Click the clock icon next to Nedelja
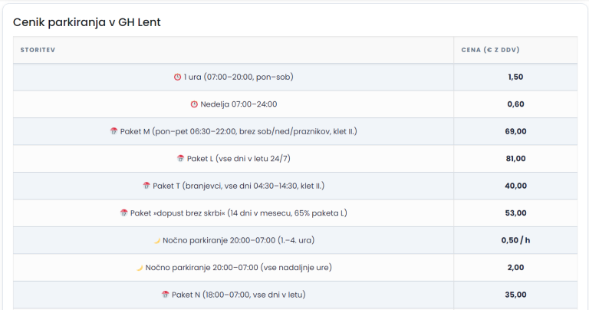Viewport: 589px width, 310px height. (194, 104)
